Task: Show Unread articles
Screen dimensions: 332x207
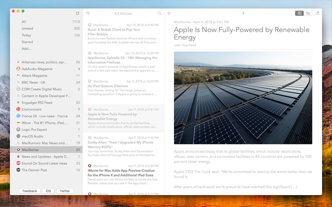Action: 46,28
